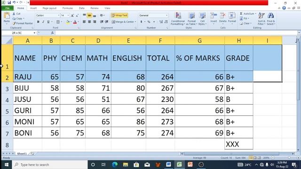Switch to the Formulas tab
Image resolution: width=301 pixels, height=169 pixels.
pyautogui.click(x=68, y=8)
